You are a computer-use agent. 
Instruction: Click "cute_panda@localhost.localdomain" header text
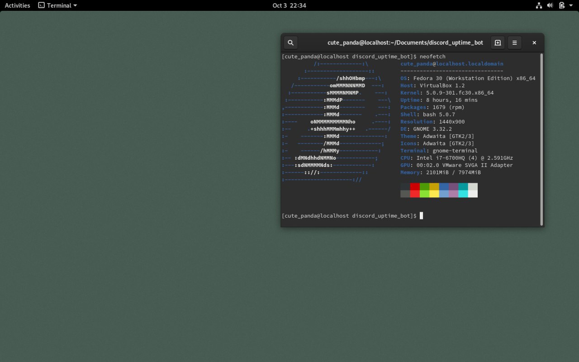tap(452, 64)
